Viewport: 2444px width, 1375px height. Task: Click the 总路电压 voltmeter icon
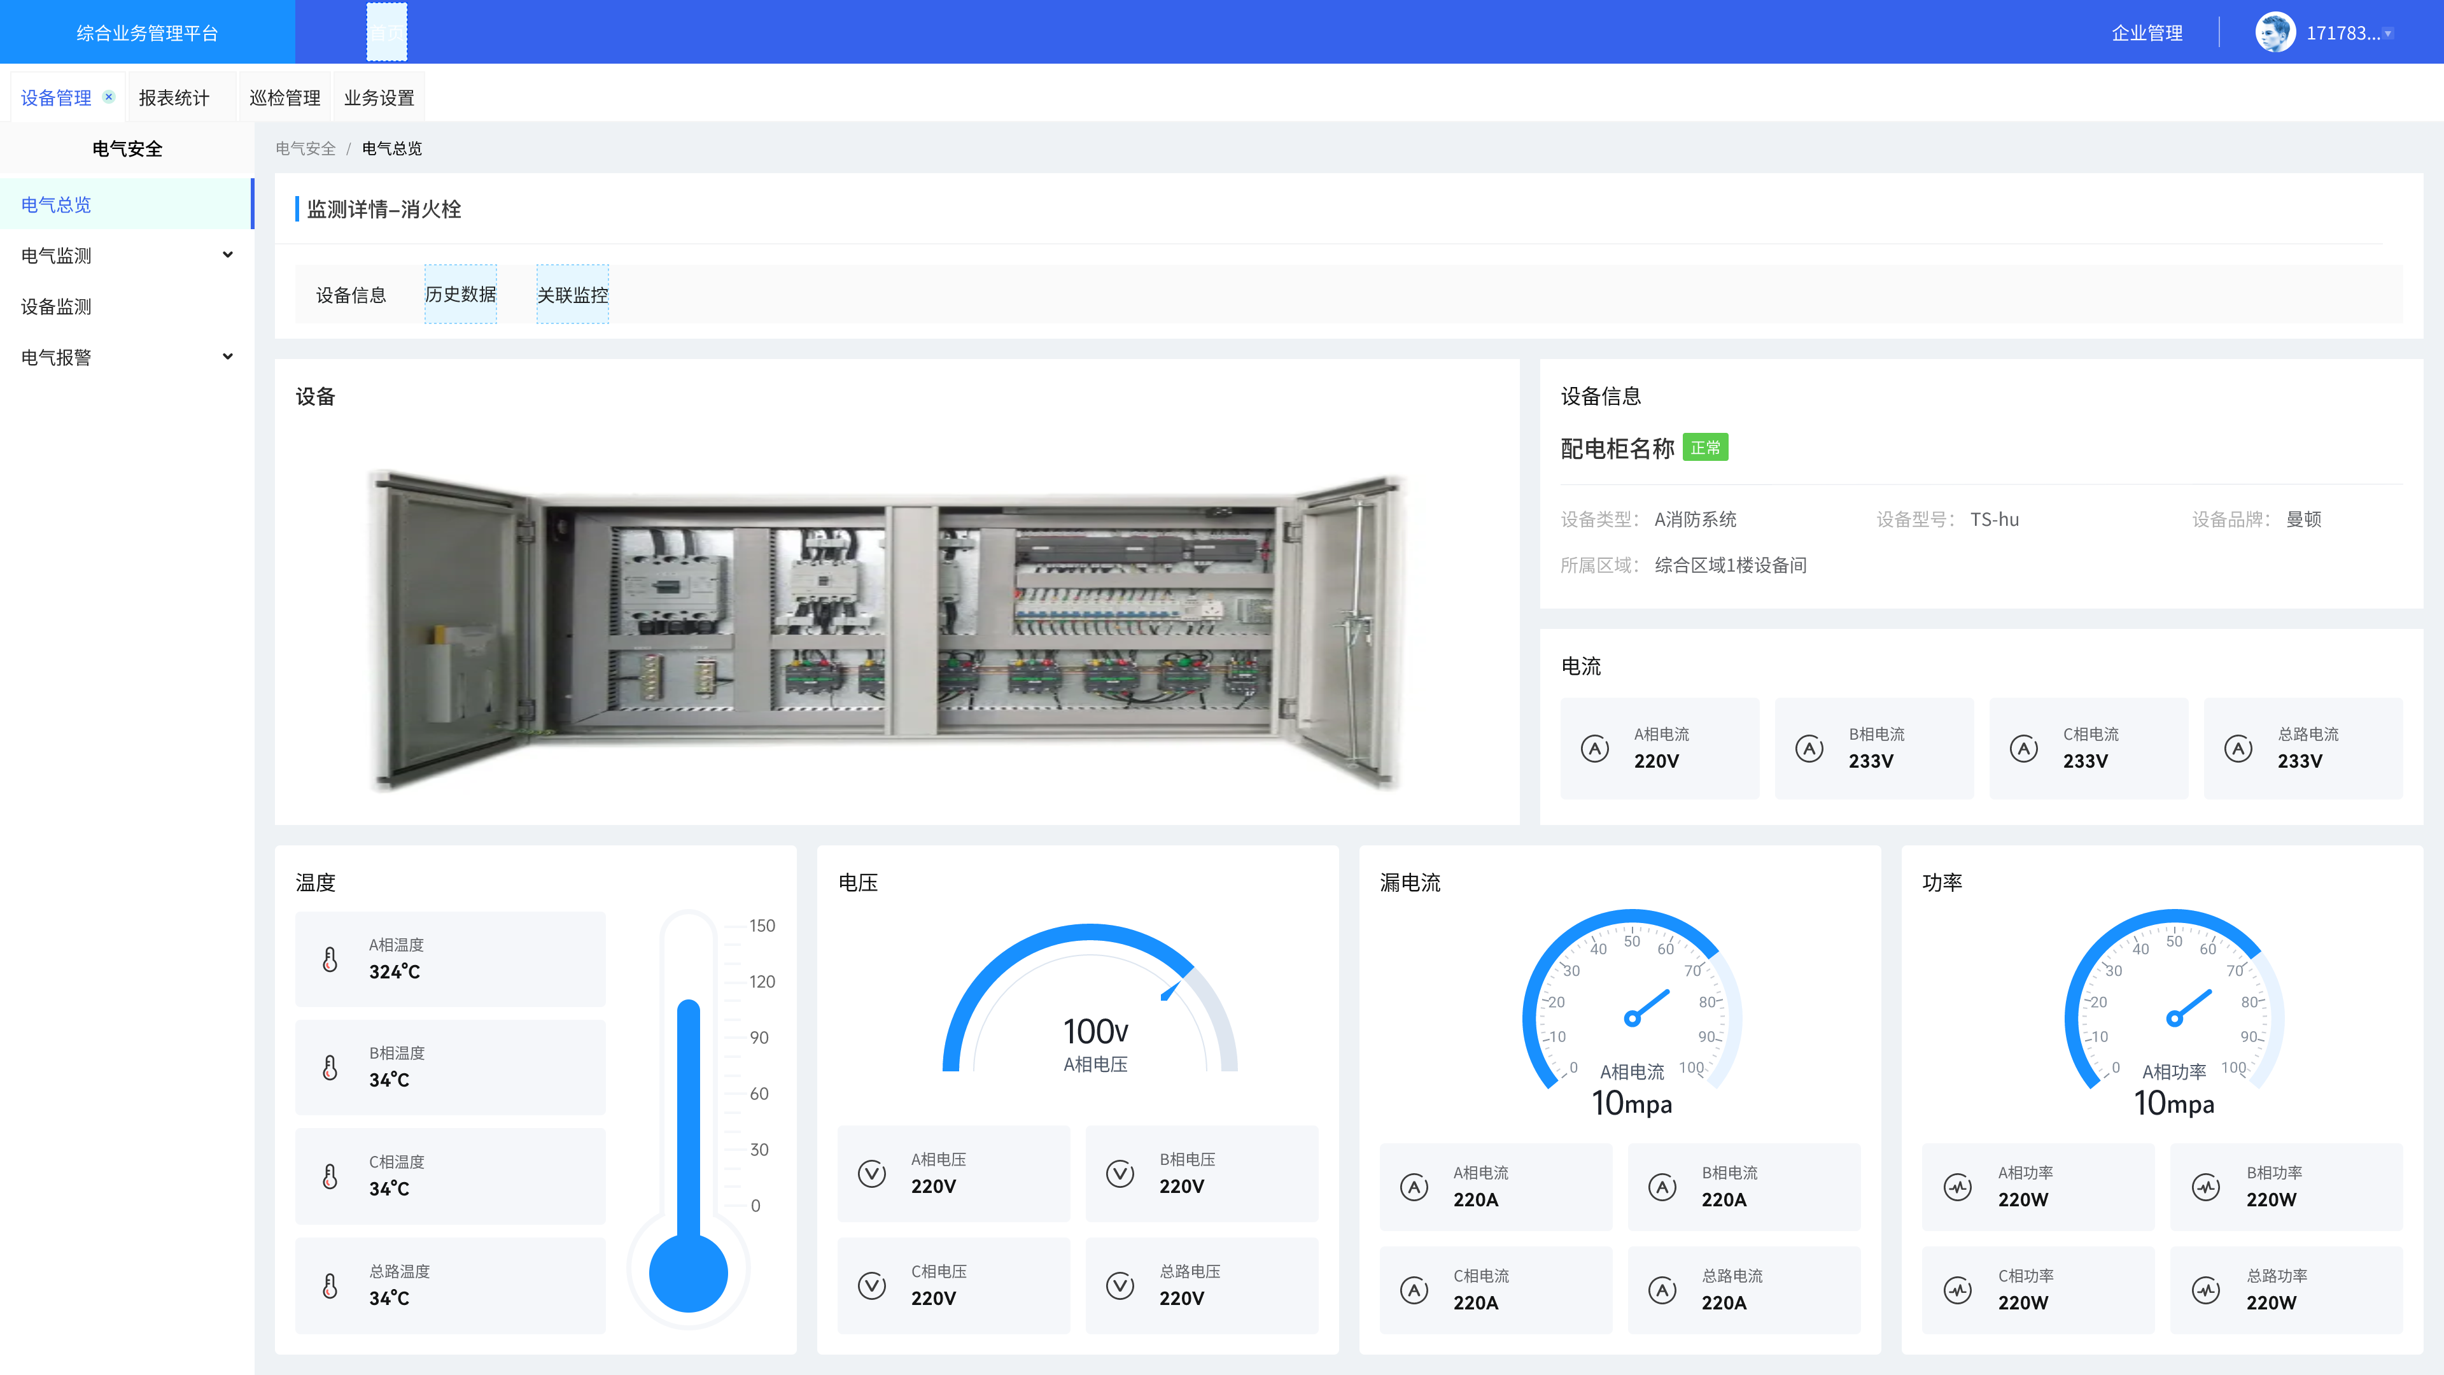click(1120, 1286)
